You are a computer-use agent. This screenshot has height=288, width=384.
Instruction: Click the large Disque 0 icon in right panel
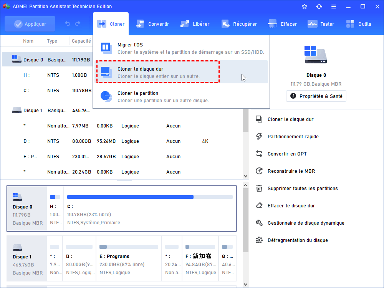coord(316,55)
